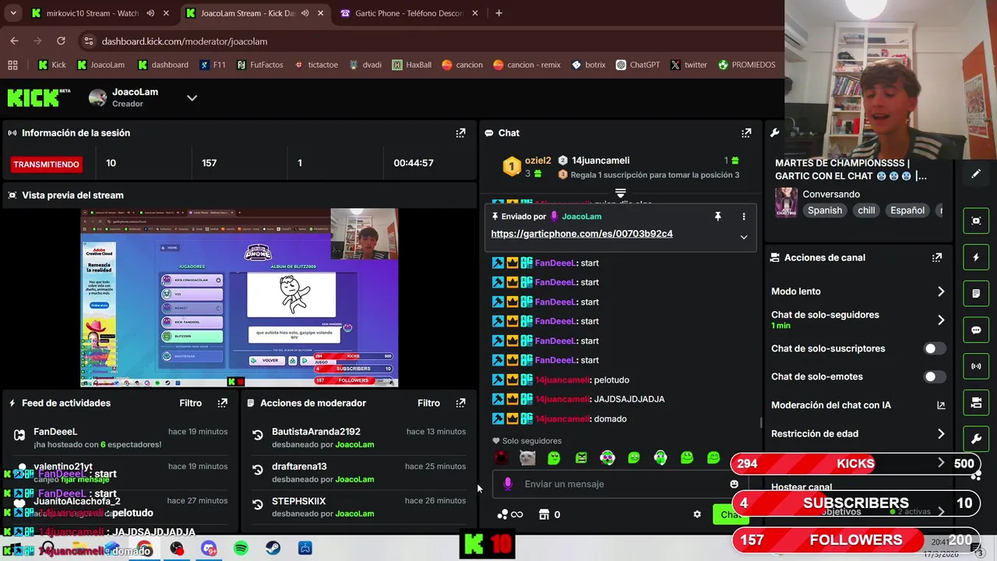This screenshot has height=561, width=997.
Task: Open the emoji picker in message box
Action: pyautogui.click(x=734, y=484)
